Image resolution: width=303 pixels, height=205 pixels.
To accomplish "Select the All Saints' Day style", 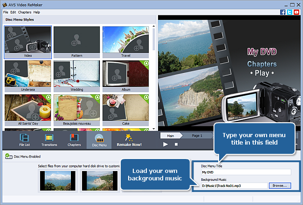I will click(x=28, y=110).
